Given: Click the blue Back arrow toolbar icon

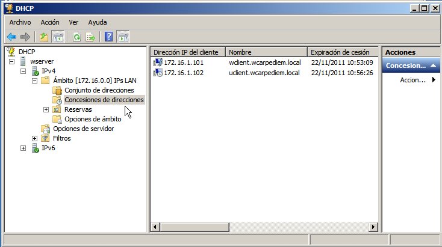Looking at the screenshot, I should (x=11, y=37).
